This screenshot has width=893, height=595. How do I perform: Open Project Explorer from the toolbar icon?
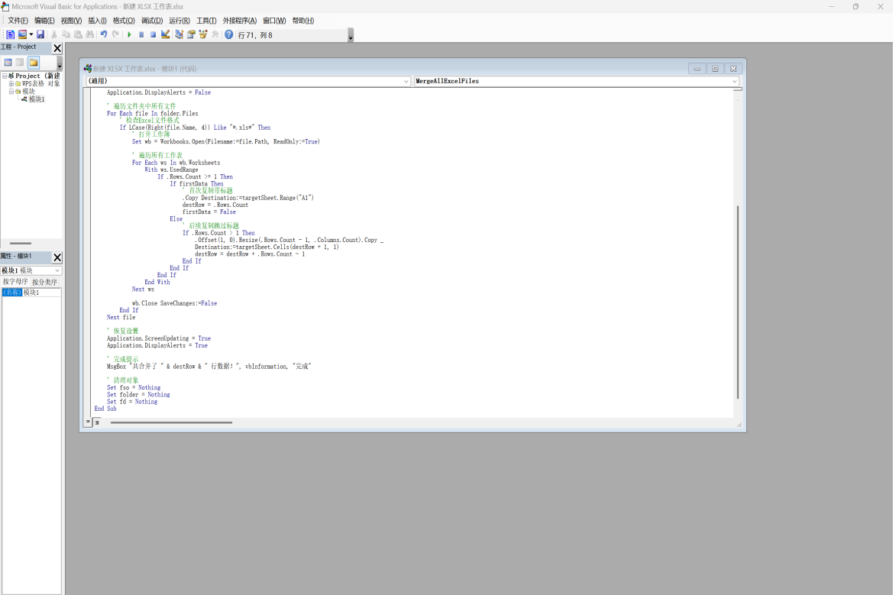point(179,34)
